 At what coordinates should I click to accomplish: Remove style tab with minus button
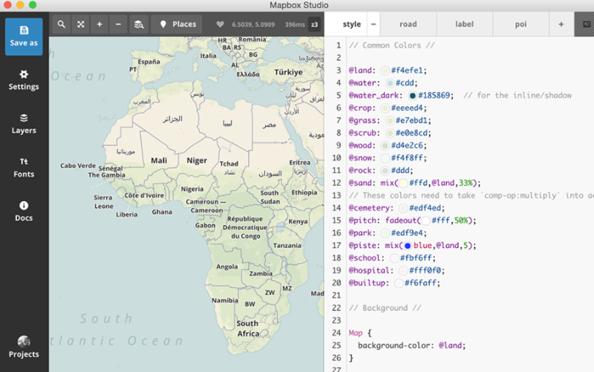[x=373, y=25]
